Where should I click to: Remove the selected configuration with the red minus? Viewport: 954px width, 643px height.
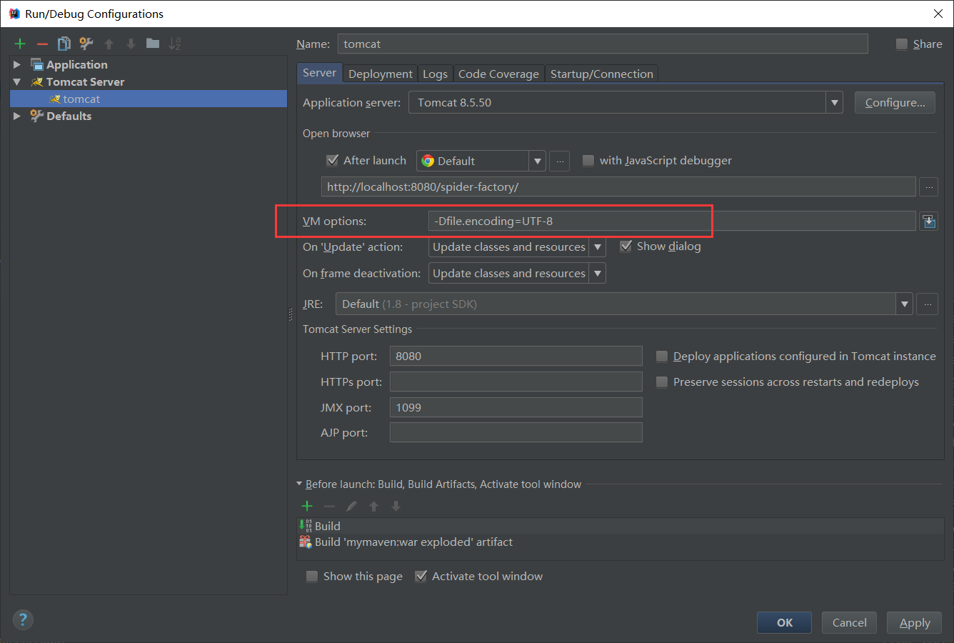coord(42,44)
